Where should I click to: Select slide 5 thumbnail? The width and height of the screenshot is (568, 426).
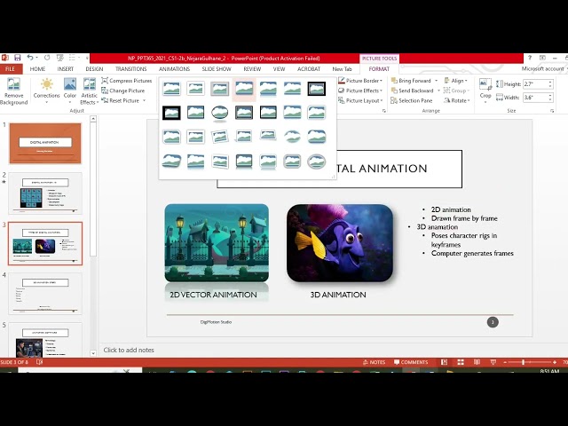tap(45, 340)
